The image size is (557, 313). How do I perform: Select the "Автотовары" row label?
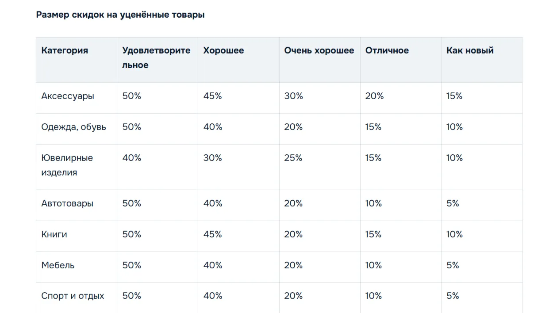(x=67, y=203)
